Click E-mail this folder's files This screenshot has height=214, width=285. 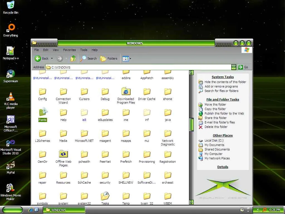[x=220, y=122]
